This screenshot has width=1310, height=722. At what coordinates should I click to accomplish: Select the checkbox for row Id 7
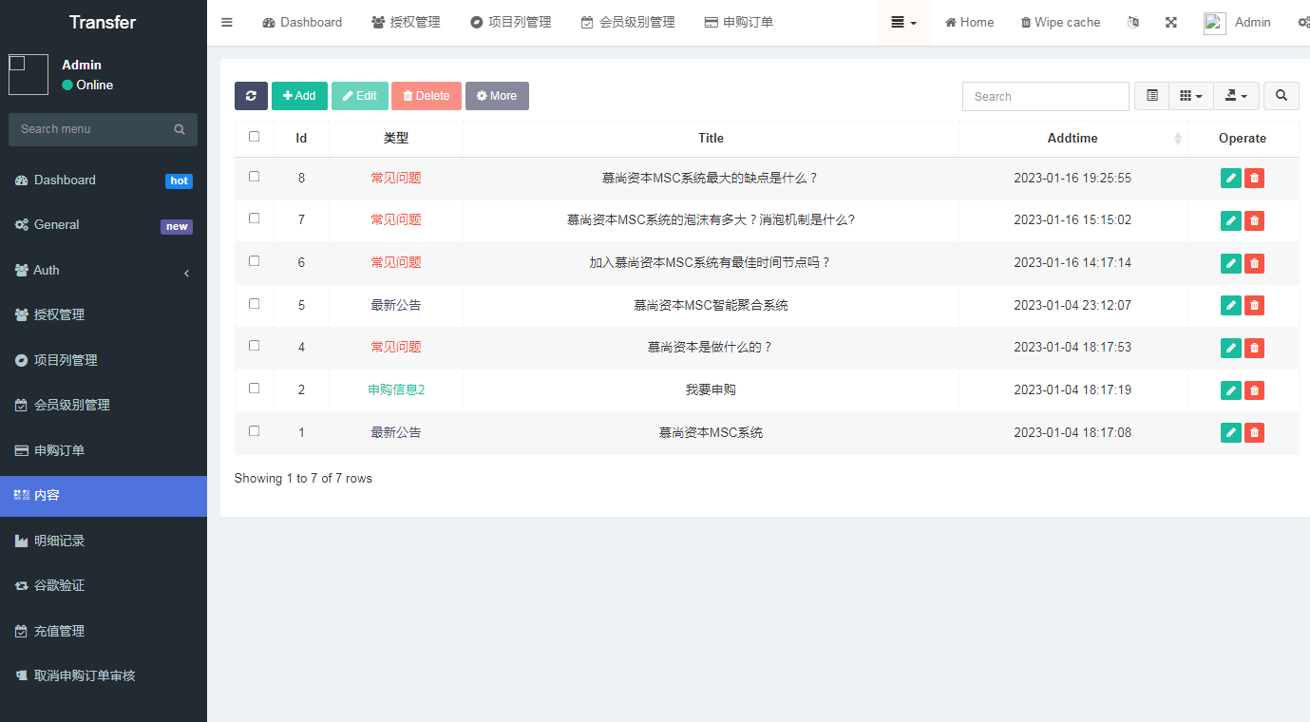coord(254,218)
